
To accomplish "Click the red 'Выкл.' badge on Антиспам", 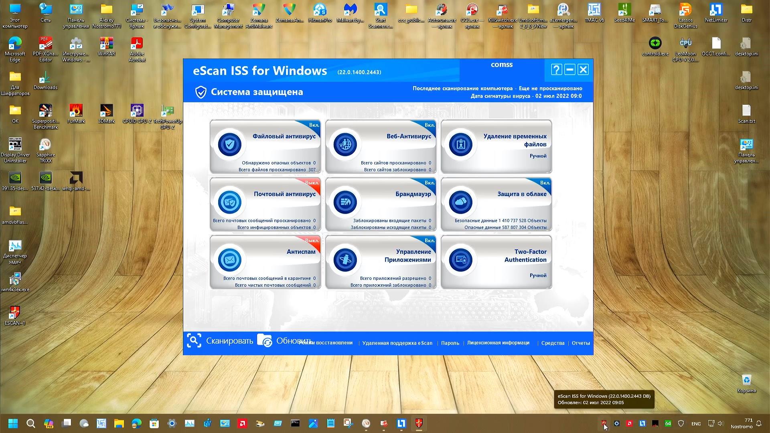I will 312,241.
